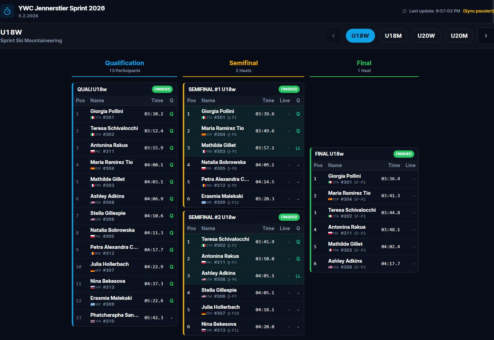Image resolution: width=494 pixels, height=340 pixels.
Task: Click time 05:20.3 in Semifinal #1
Action: tap(265, 199)
